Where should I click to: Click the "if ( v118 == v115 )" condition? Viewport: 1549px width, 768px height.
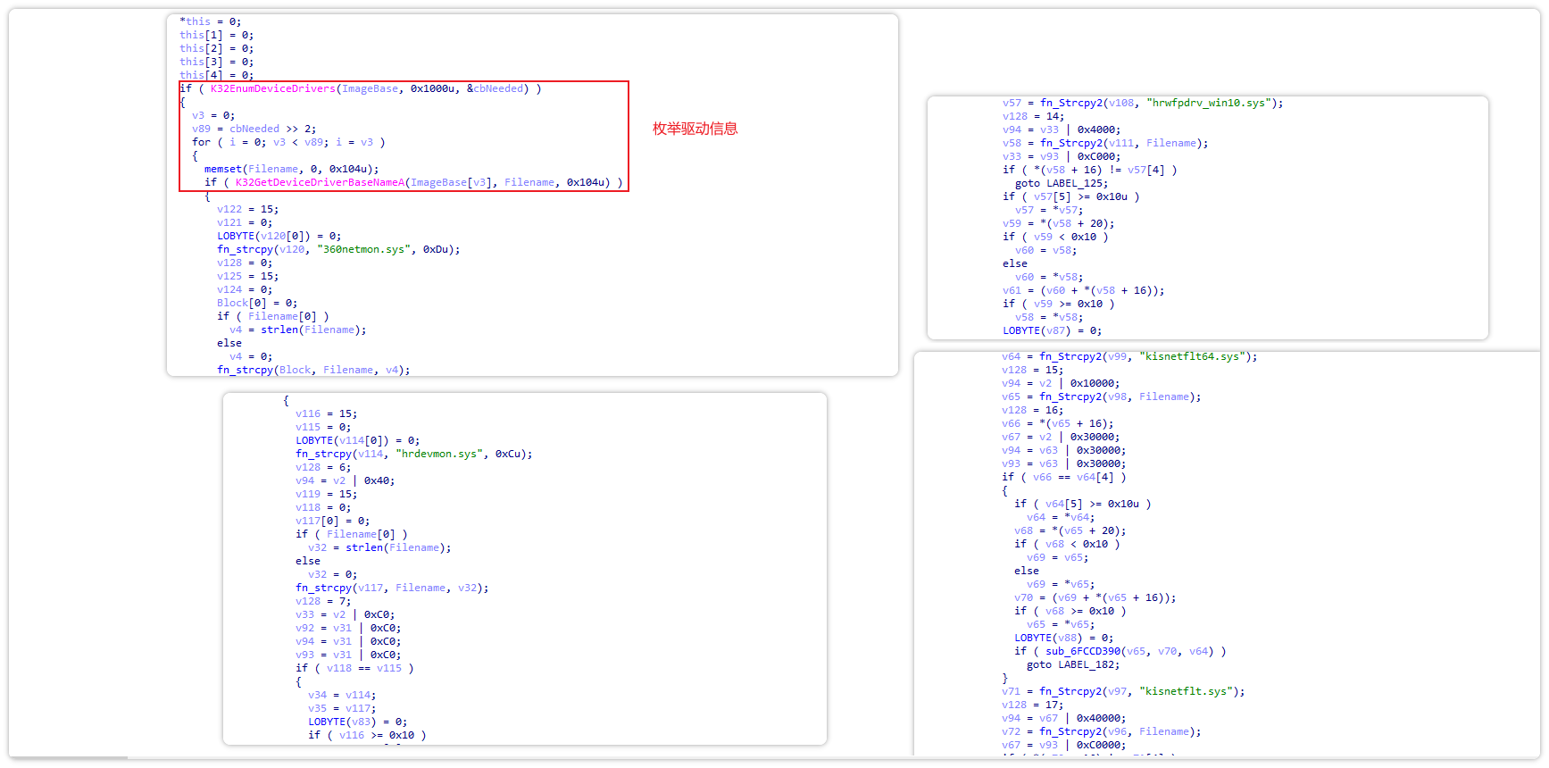click(x=354, y=668)
